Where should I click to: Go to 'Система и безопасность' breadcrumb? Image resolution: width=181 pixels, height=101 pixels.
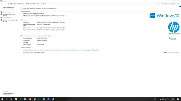tap(33, 4)
